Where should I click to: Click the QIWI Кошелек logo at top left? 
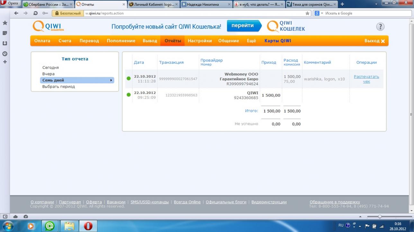click(49, 26)
